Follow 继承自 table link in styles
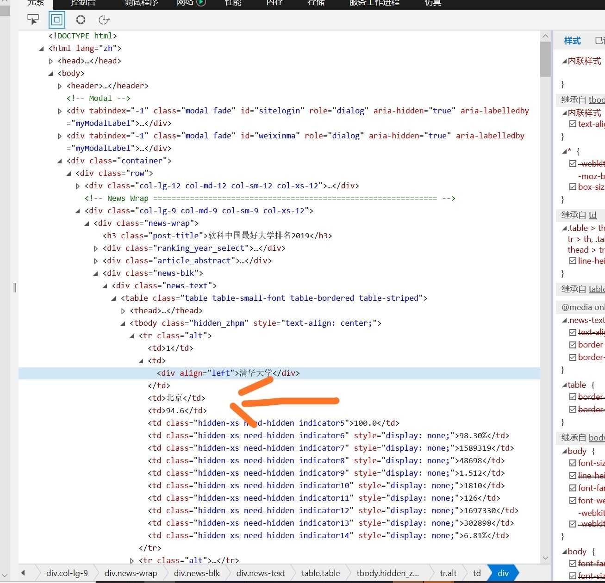 [597, 289]
